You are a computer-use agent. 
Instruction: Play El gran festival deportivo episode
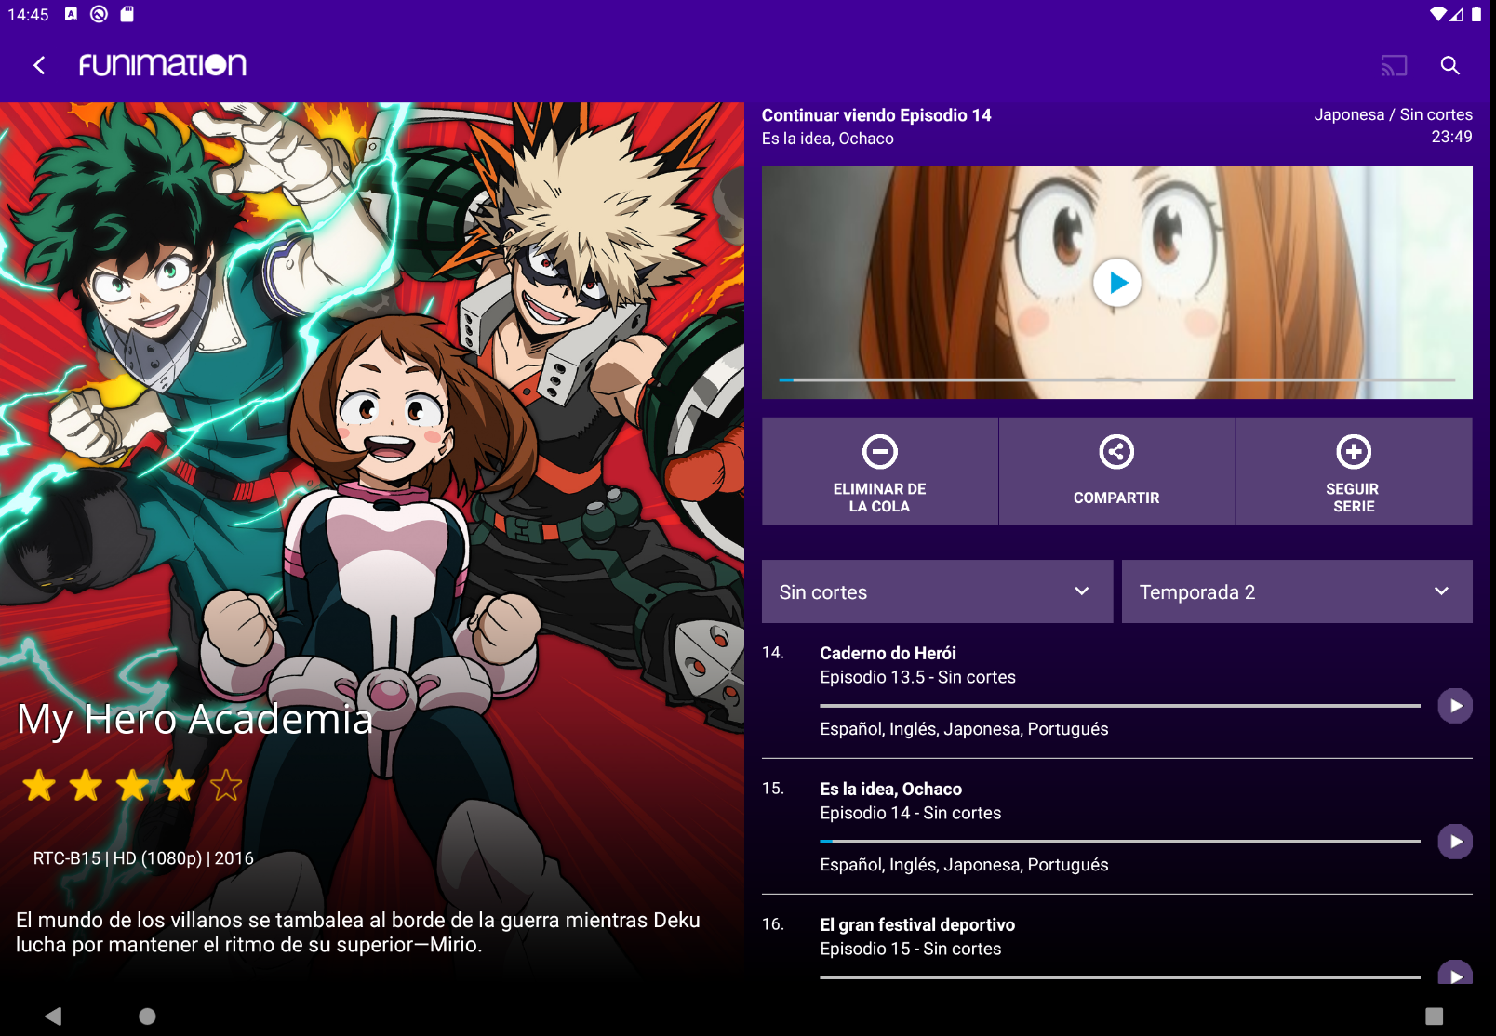coord(1455,973)
